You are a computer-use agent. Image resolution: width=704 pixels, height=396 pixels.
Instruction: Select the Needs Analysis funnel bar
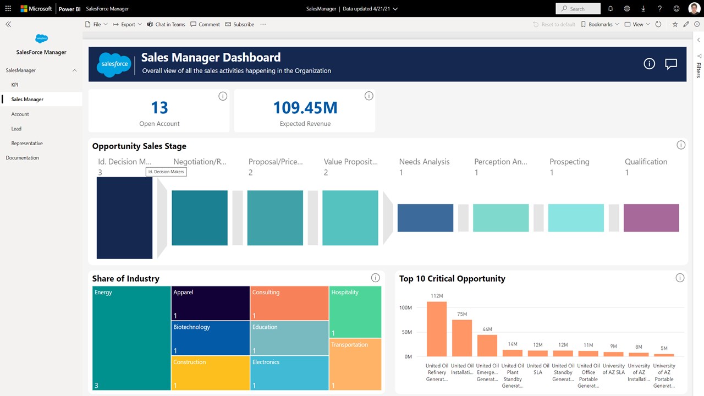coord(425,218)
